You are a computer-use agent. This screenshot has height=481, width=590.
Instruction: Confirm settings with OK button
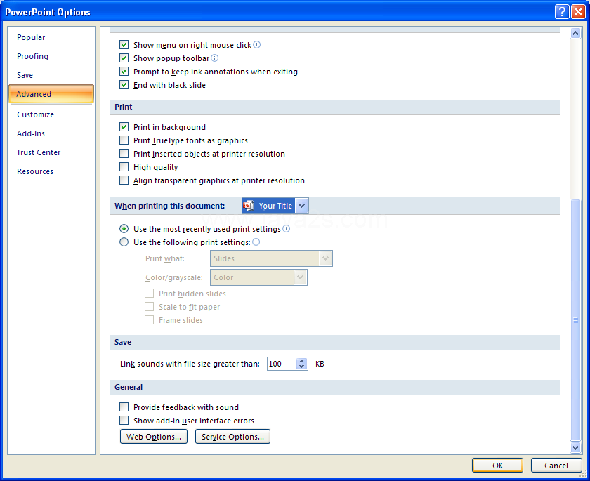pyautogui.click(x=497, y=466)
